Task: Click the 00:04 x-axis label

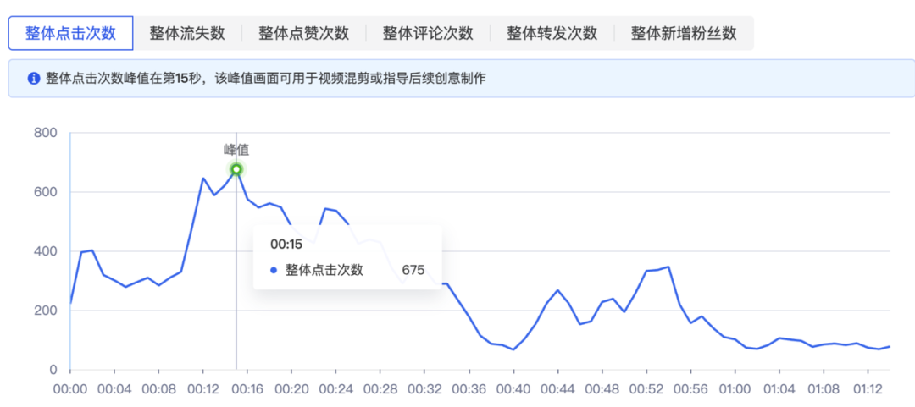Action: pos(114,389)
